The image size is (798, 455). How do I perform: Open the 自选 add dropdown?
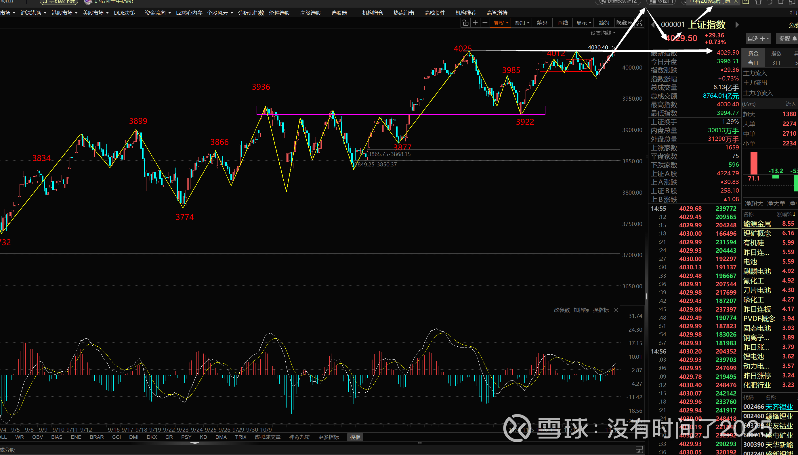(758, 39)
